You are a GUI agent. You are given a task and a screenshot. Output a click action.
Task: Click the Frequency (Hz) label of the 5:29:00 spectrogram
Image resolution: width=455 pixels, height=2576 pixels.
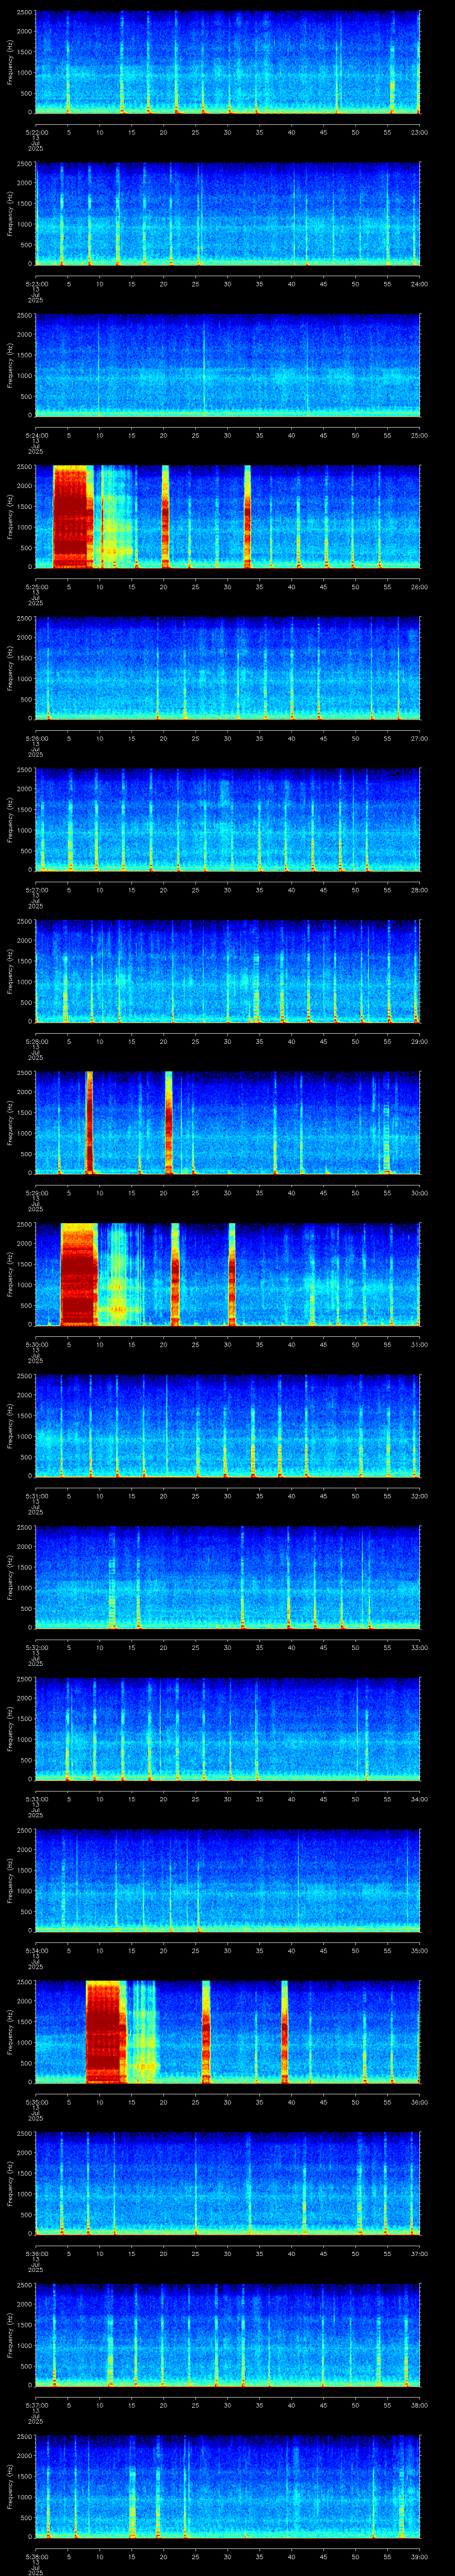pos(10,1122)
